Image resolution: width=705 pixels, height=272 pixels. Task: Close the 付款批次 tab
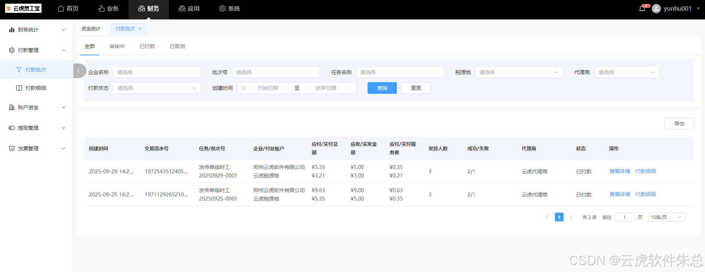tap(140, 29)
